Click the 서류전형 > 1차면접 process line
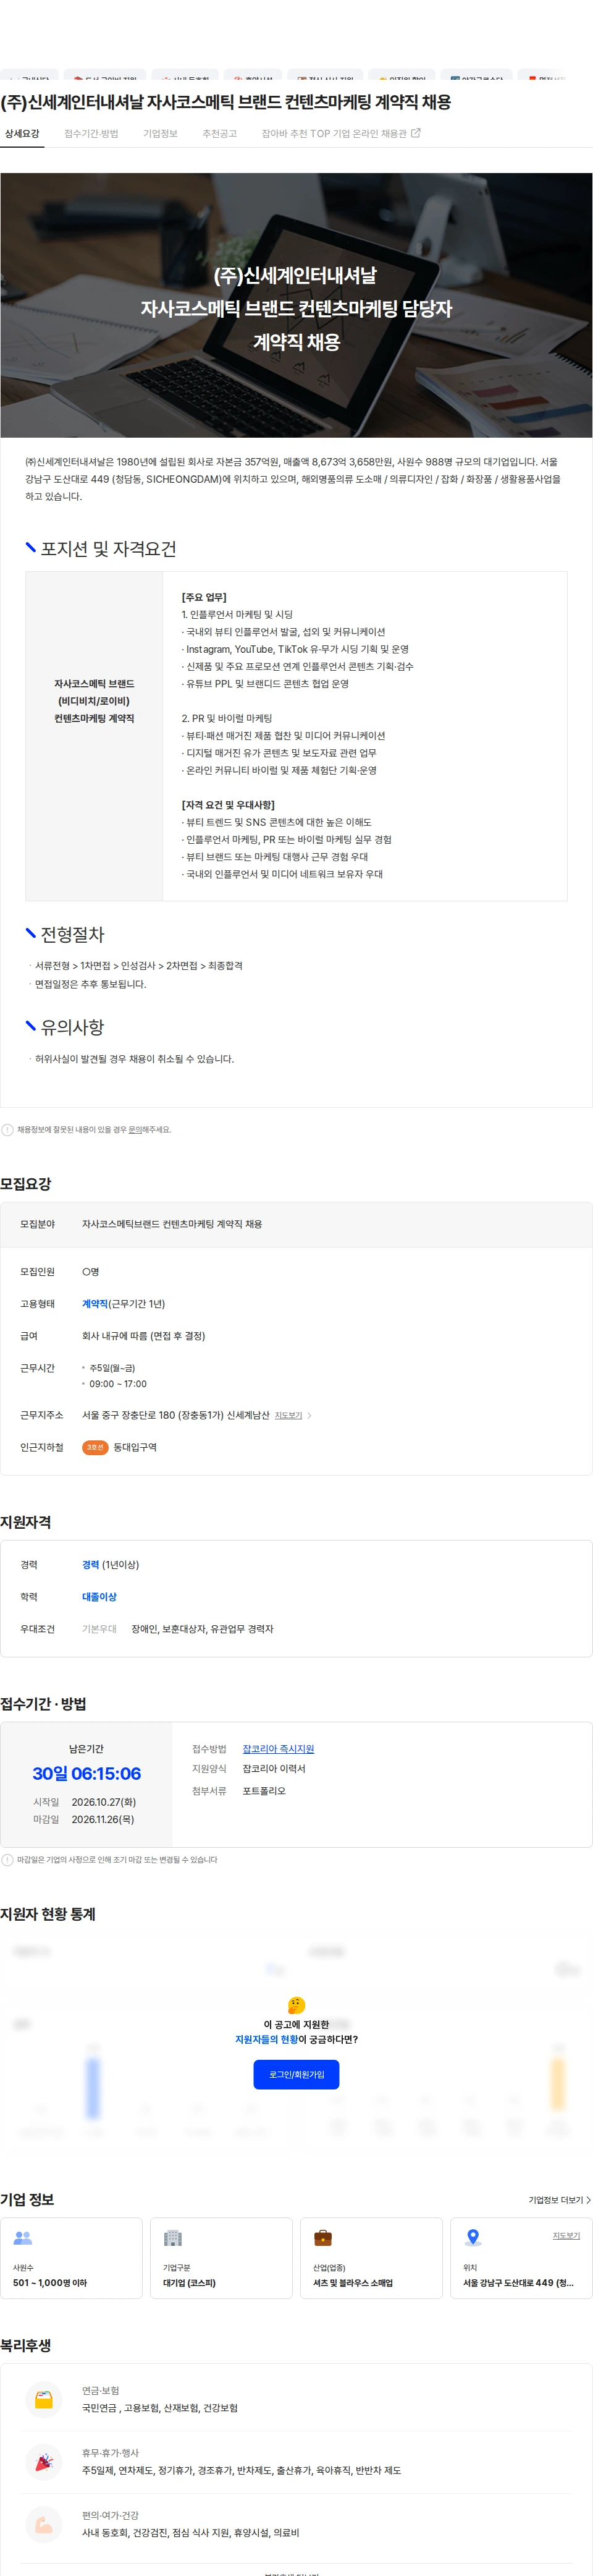Image resolution: width=593 pixels, height=2576 pixels. tap(139, 966)
